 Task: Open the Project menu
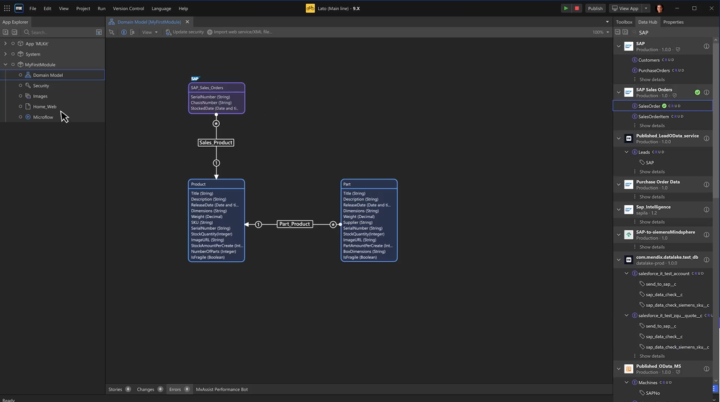click(83, 8)
